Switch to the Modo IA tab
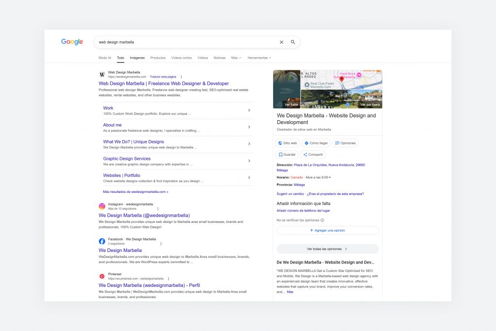 coord(105,58)
